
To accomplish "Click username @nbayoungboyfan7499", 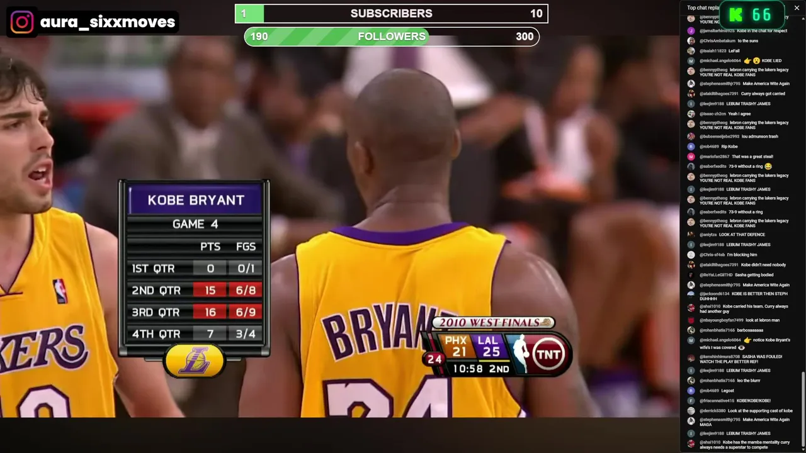I will pyautogui.click(x=721, y=320).
